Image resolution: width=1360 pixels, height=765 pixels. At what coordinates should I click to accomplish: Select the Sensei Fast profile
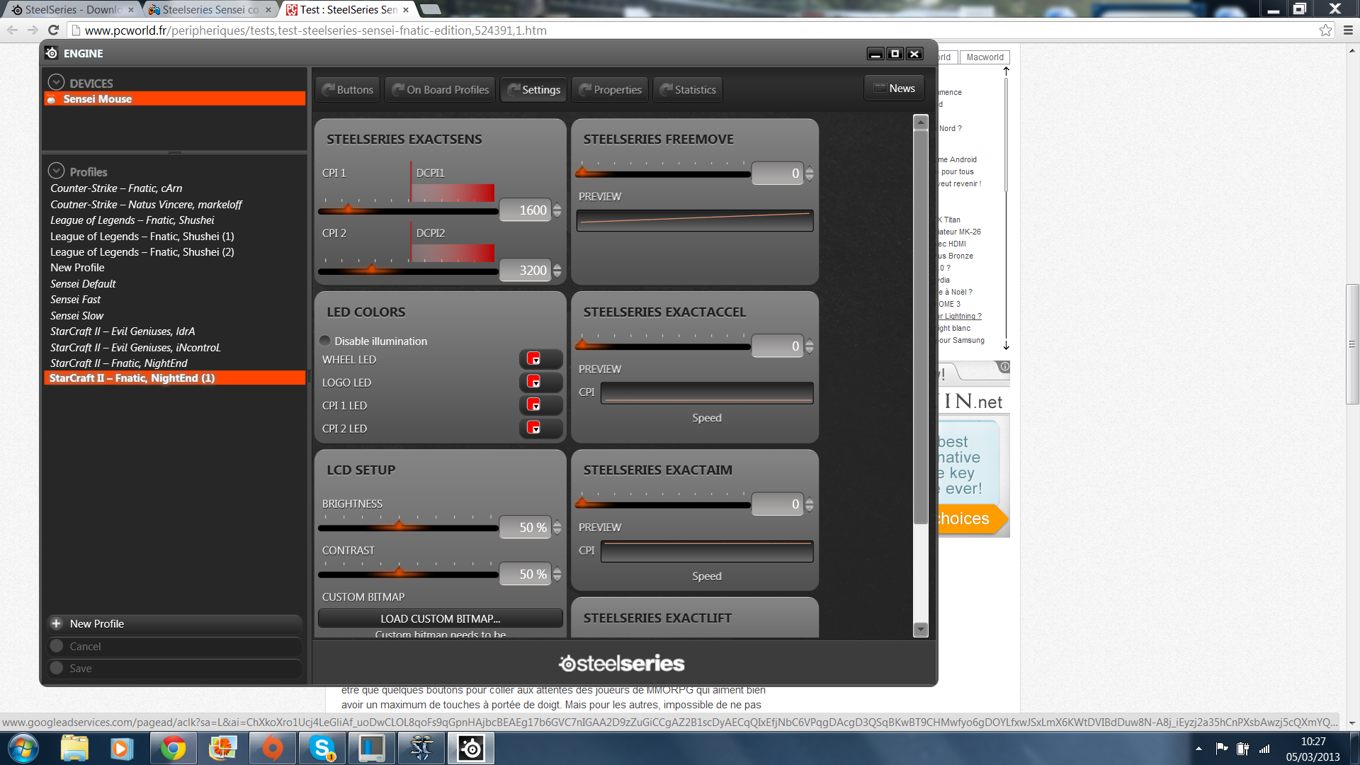75,300
